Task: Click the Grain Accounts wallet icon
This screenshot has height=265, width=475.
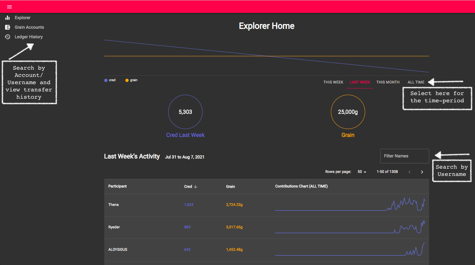Action: [x=8, y=27]
